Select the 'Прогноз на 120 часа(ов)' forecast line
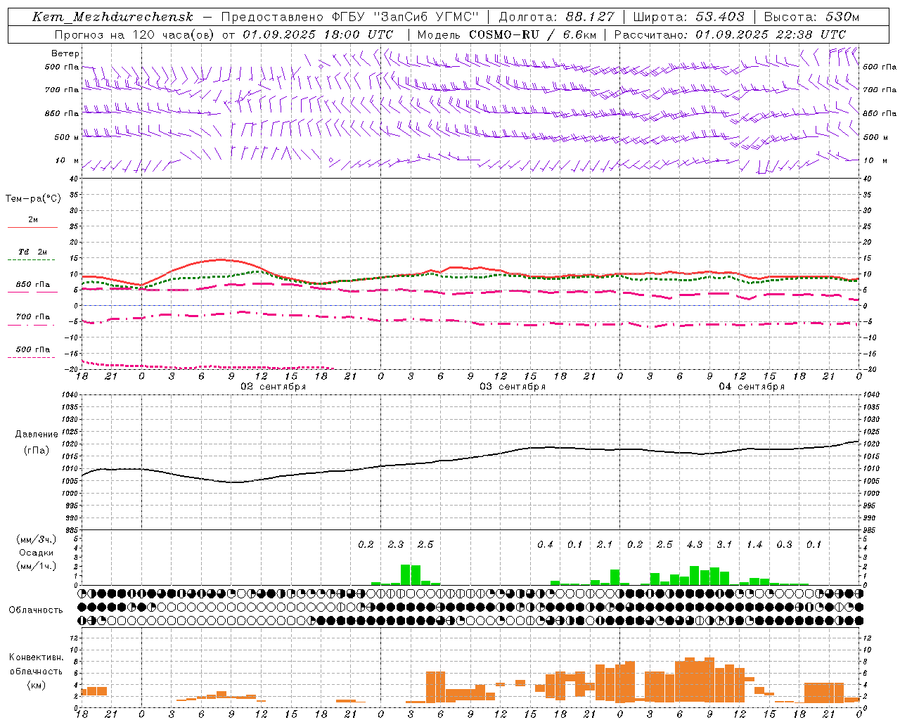900x720 pixels. coord(135,34)
